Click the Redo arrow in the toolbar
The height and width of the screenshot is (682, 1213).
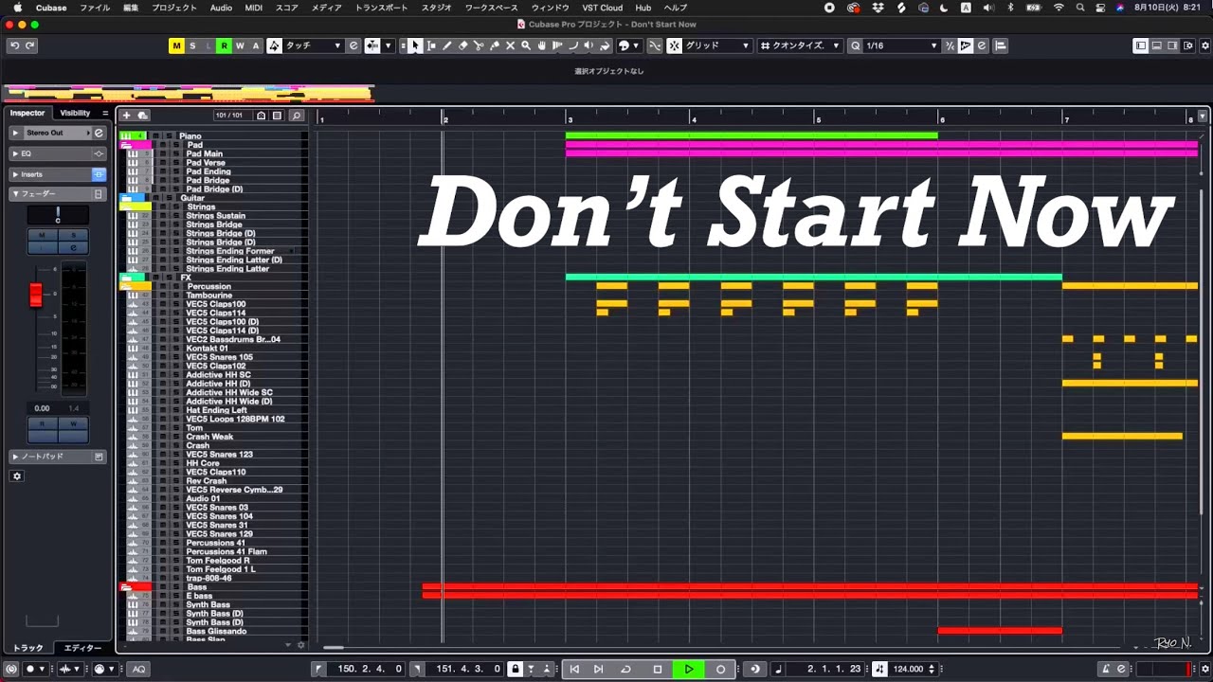(x=30, y=45)
